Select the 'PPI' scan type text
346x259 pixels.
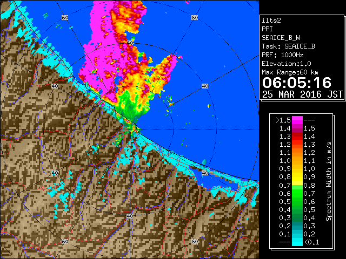[267, 29]
